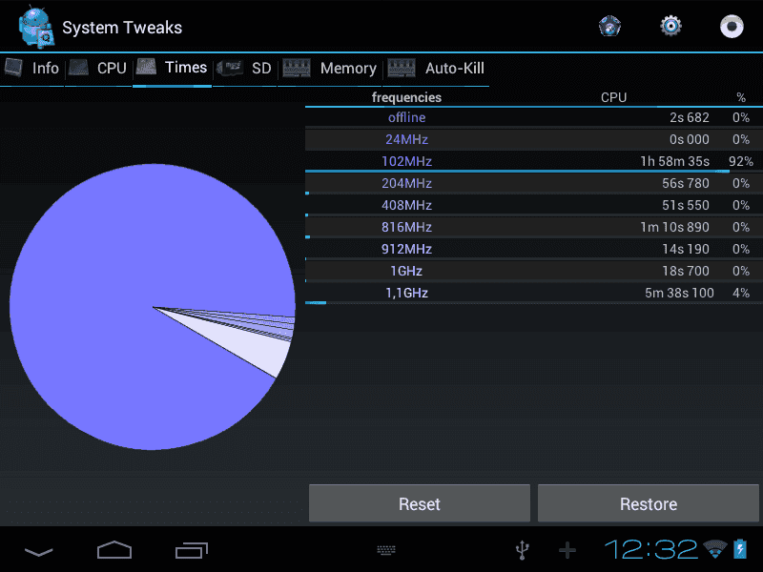Viewport: 763px width, 572px height.
Task: Click the 1m 10s 890 time value
Action: 675,227
